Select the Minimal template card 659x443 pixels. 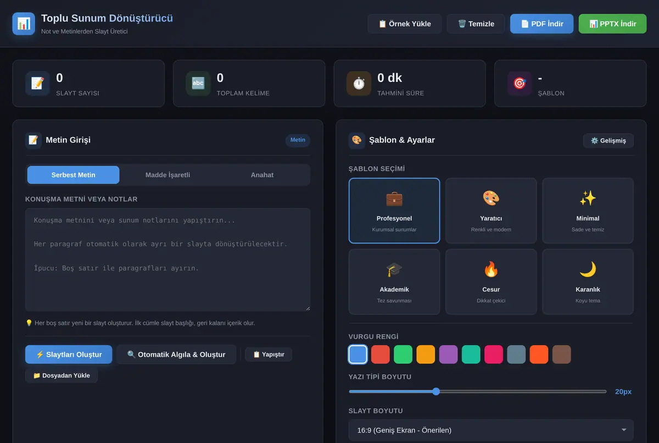tap(588, 211)
